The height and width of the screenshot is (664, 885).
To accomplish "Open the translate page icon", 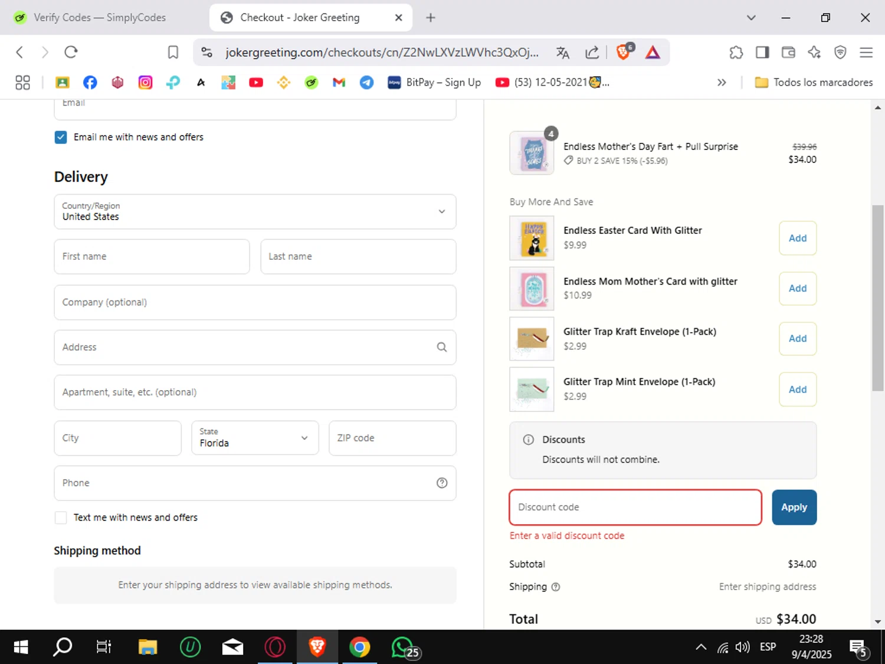I will [x=563, y=53].
